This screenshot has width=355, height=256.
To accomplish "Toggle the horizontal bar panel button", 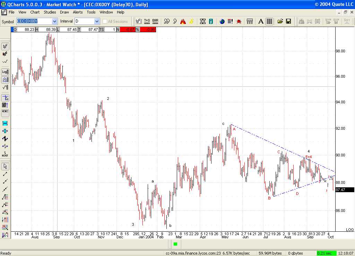I will [x=5, y=113].
